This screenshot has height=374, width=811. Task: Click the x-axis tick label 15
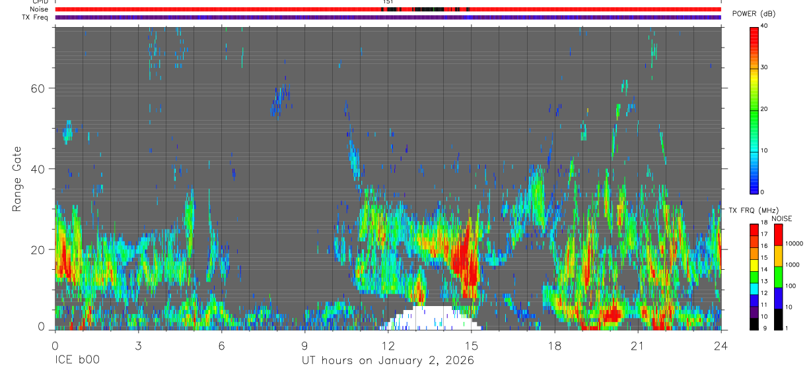coord(471,346)
